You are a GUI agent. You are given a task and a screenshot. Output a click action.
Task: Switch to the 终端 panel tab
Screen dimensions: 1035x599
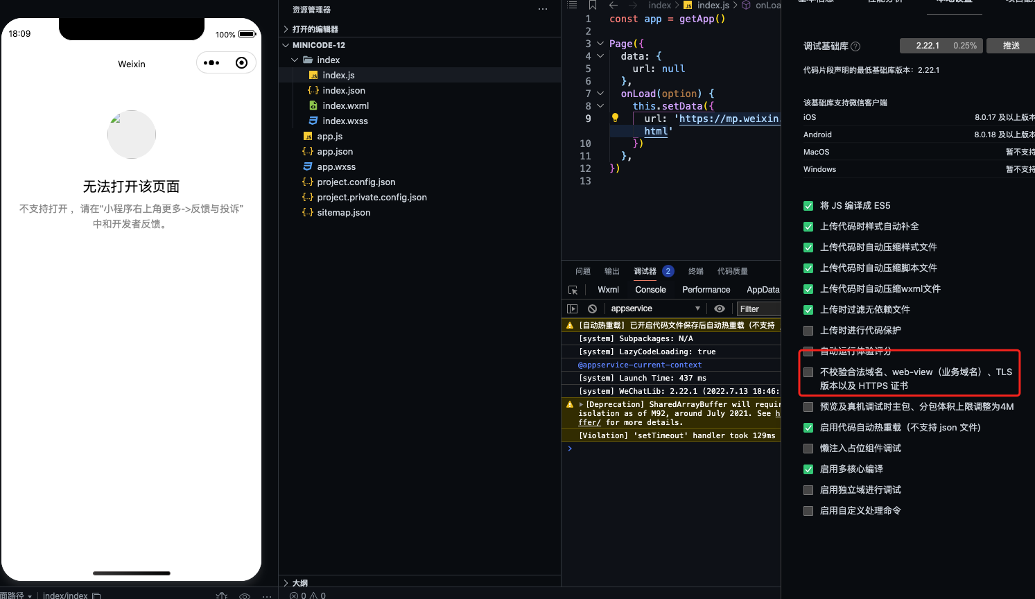696,271
